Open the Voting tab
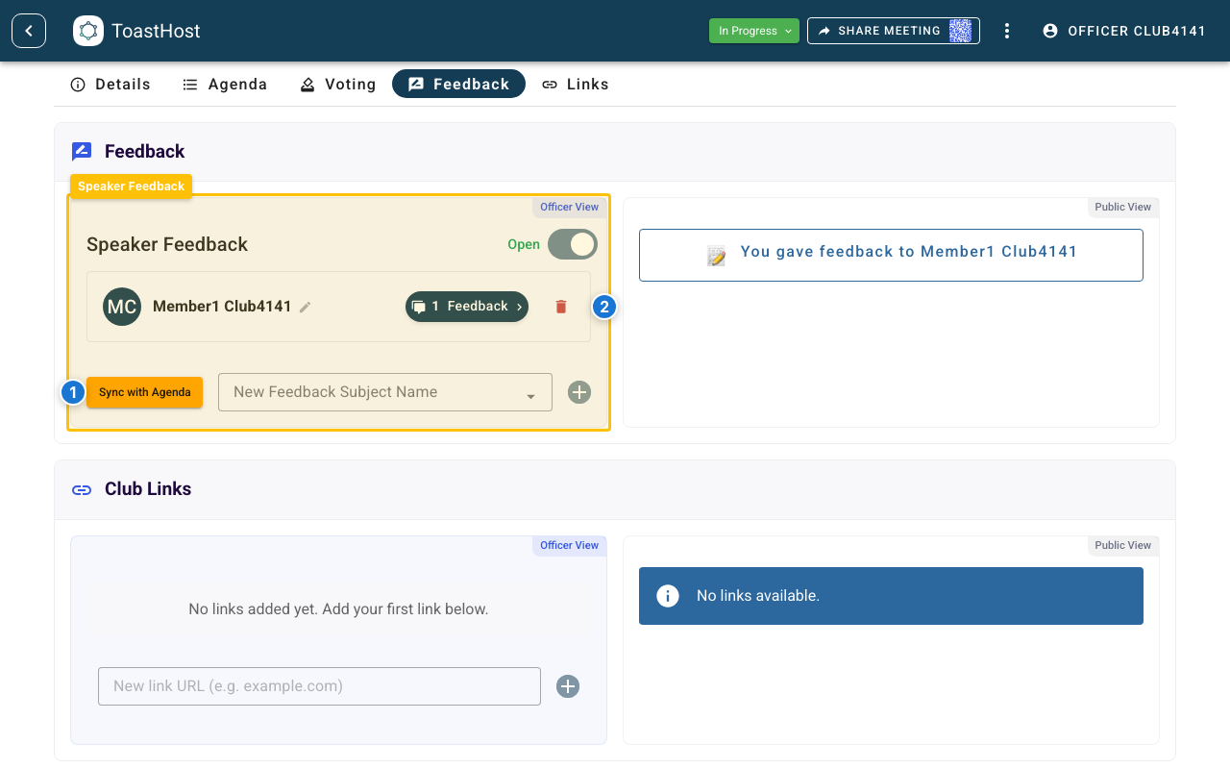1230x769 pixels. [337, 84]
